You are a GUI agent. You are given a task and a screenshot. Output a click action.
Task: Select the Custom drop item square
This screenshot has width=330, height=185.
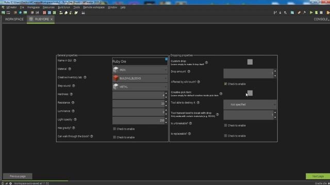click(250, 62)
